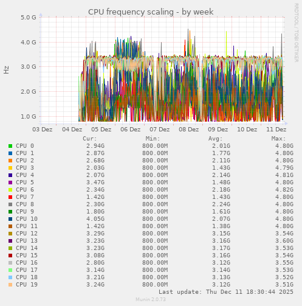This screenshot has width=302, height=306.
Task: Click the '4.0 G' y-axis label
Action: point(29,43)
